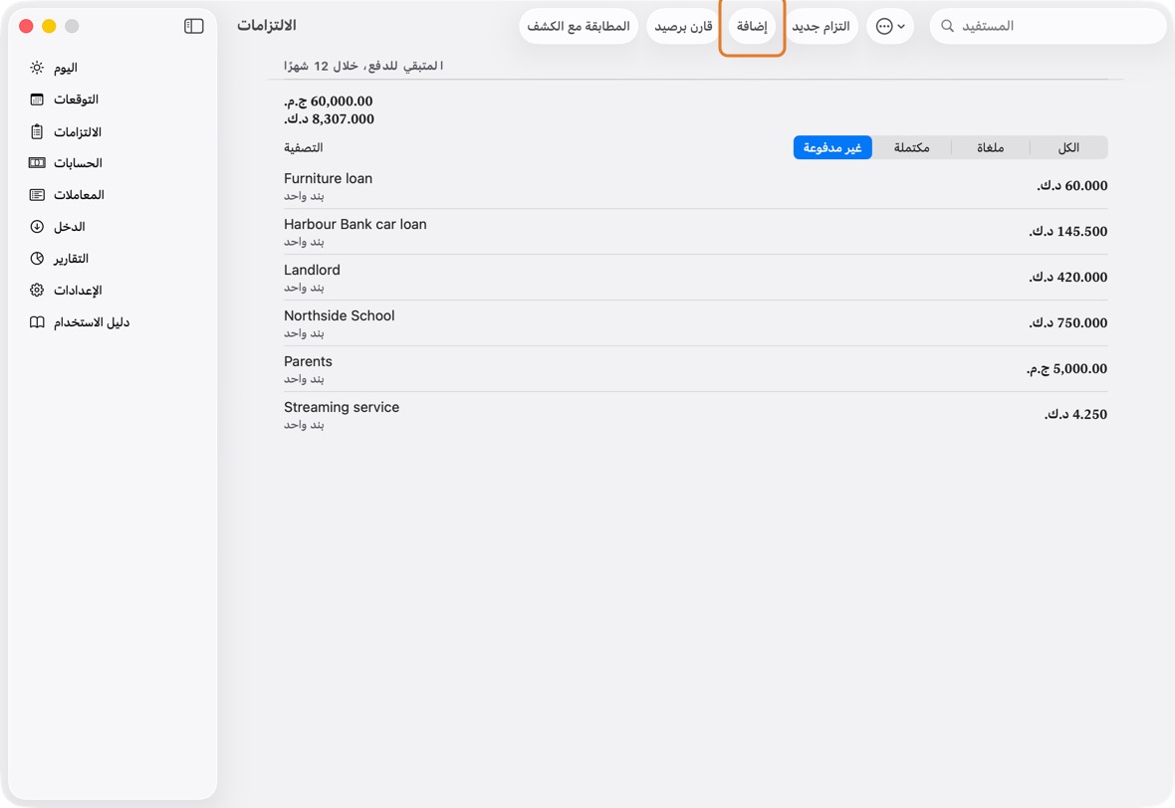This screenshot has height=808, width=1175.
Task: Open the User Guide book icon
Action: tap(37, 322)
